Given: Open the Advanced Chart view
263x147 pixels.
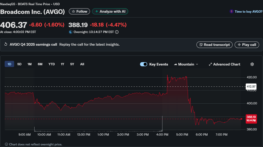Looking at the screenshot, I should click(224, 64).
